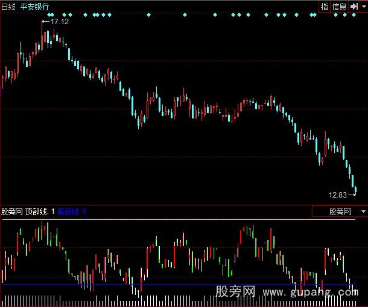This screenshot has width=368, height=307.
Task: Click the arrow-to-bar jump icon
Action: coord(354,7)
